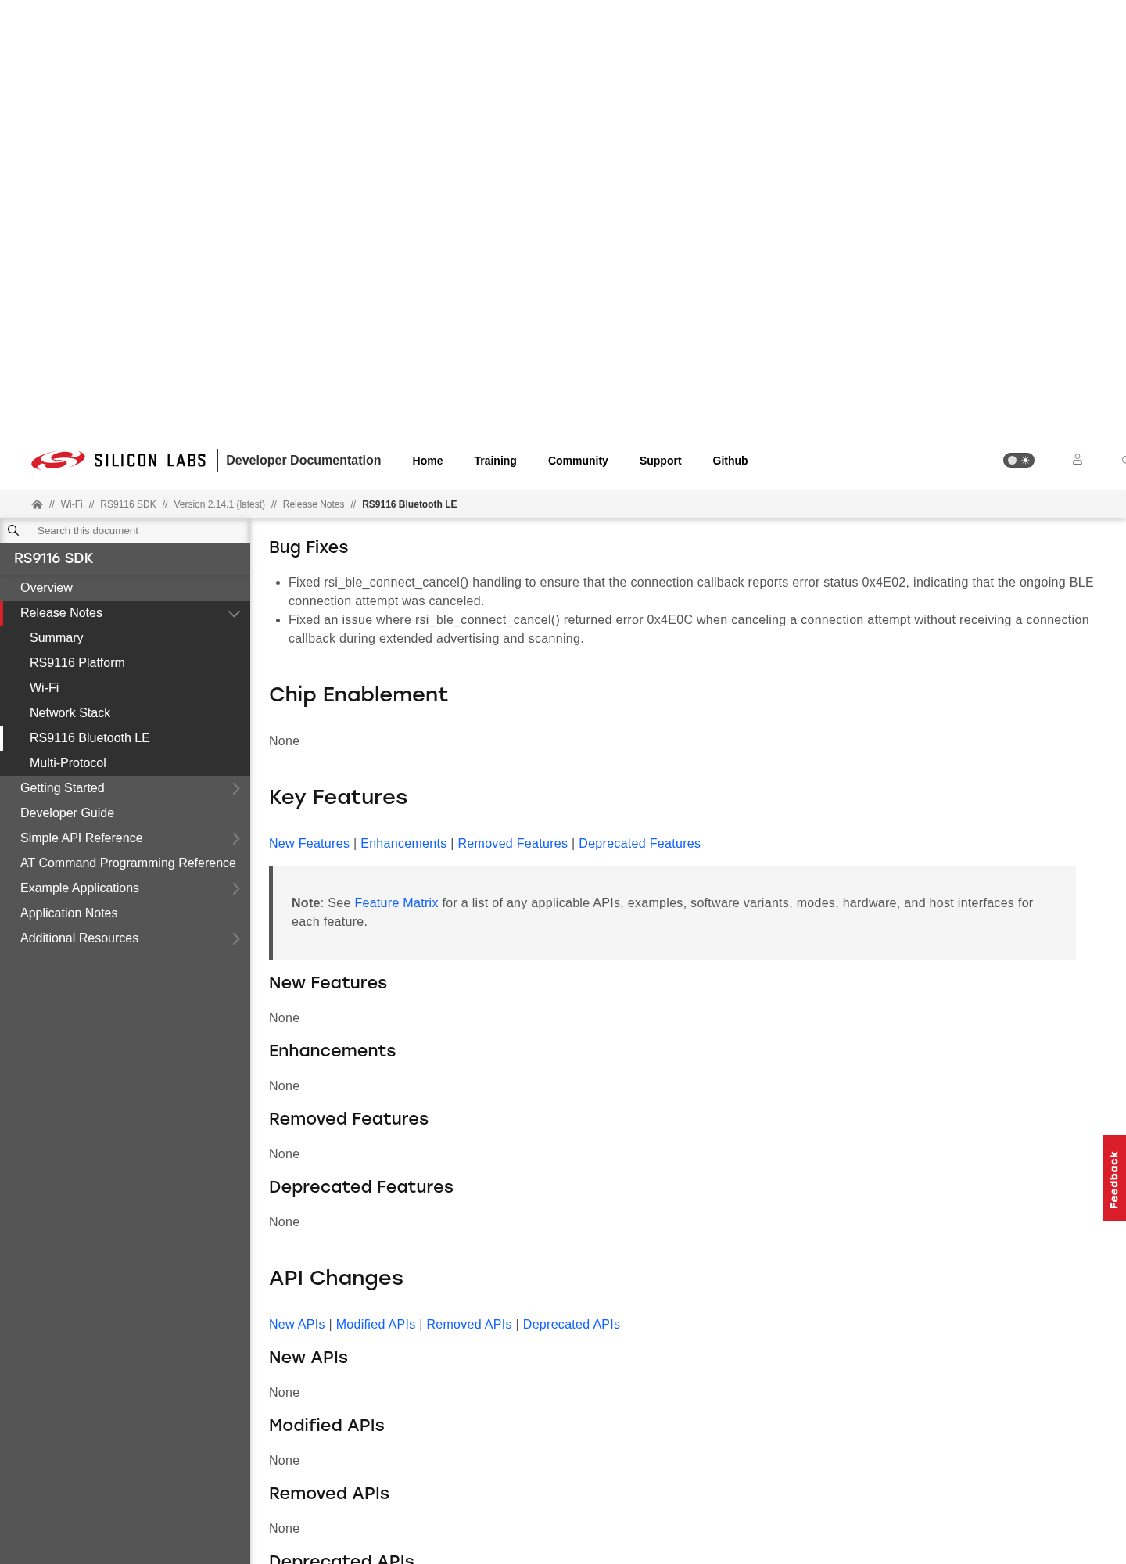This screenshot has width=1126, height=1564.
Task: Open Application Notes in sidebar
Action: (x=125, y=913)
